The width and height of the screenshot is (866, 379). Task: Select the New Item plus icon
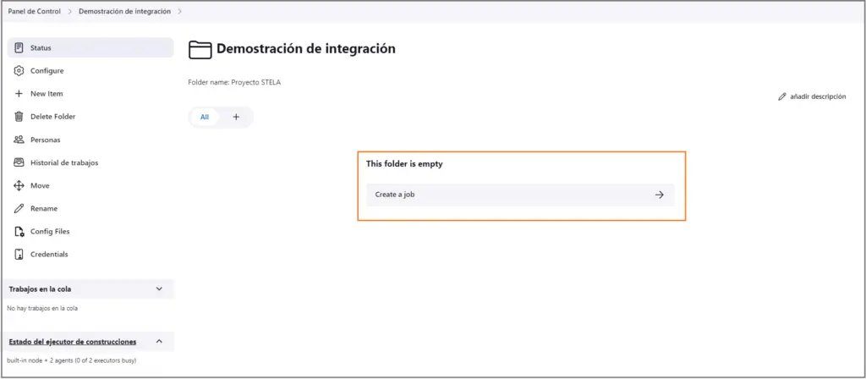[19, 94]
